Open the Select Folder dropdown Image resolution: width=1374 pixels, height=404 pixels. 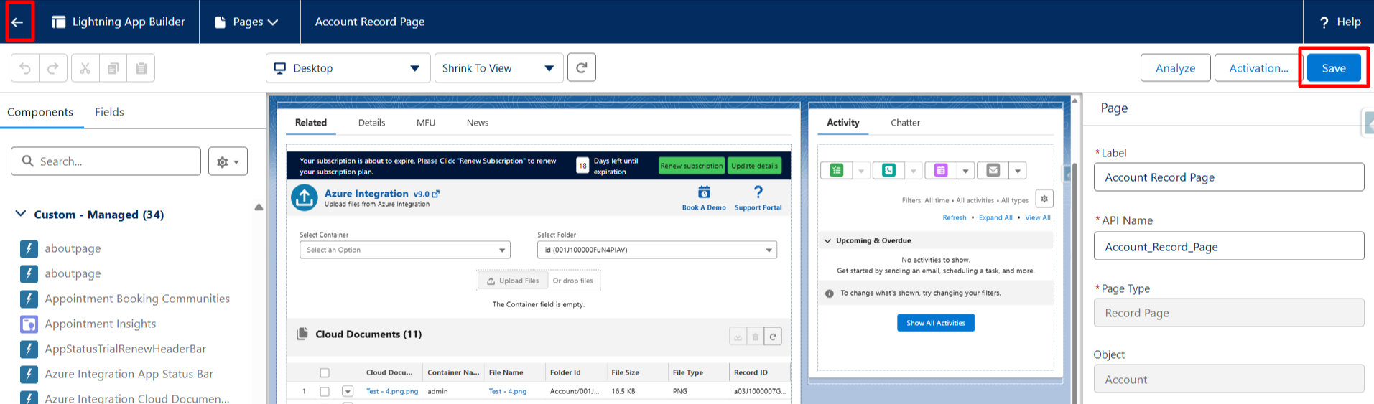pos(657,250)
